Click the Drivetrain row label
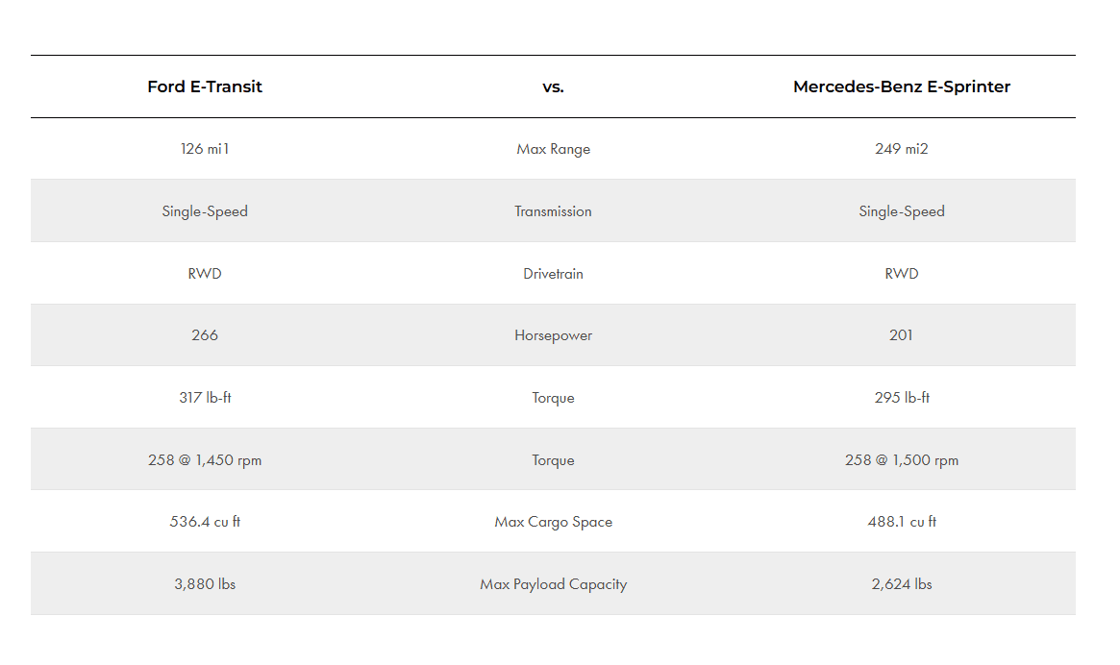The height and width of the screenshot is (665, 1120). pos(553,274)
